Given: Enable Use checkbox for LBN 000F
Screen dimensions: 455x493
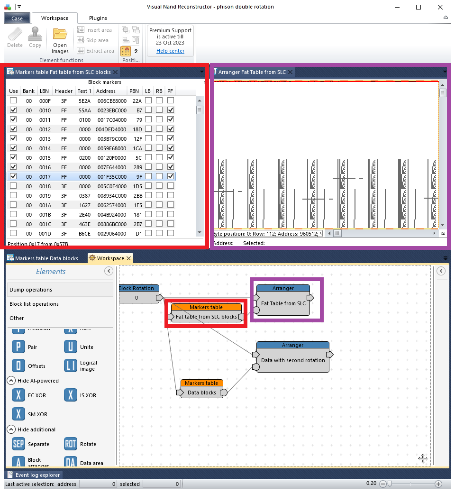Looking at the screenshot, I should (13, 100).
